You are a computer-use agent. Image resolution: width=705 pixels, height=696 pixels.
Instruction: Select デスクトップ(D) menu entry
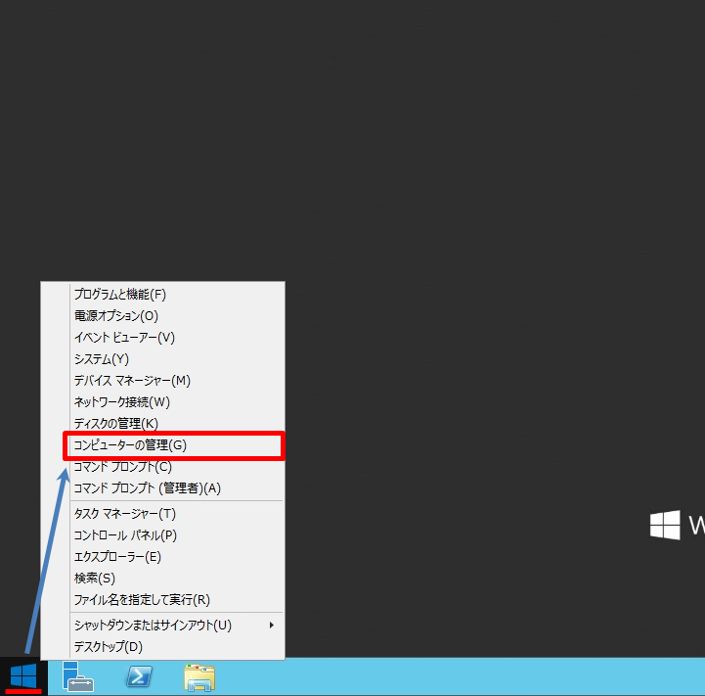(162, 647)
